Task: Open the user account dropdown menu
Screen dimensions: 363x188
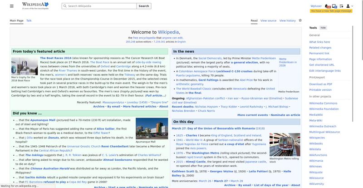Action: pyautogui.click(x=349, y=6)
